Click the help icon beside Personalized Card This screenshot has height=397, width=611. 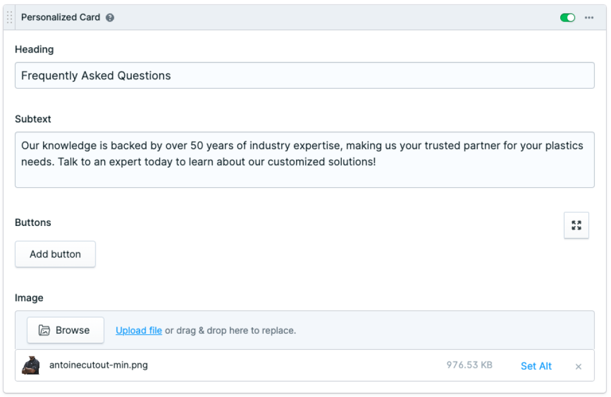pos(110,18)
